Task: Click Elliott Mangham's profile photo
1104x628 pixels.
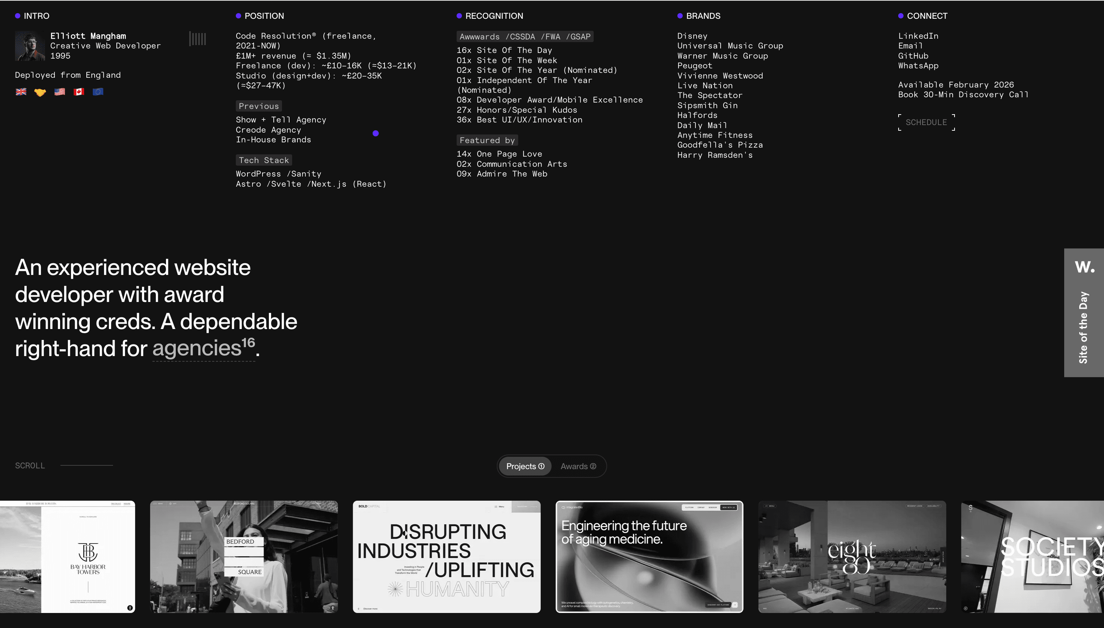Action: click(x=30, y=46)
